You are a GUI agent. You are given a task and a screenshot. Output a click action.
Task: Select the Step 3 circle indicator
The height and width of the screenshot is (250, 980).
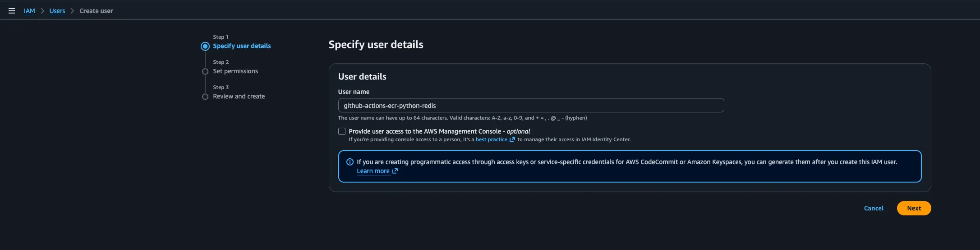pos(205,97)
